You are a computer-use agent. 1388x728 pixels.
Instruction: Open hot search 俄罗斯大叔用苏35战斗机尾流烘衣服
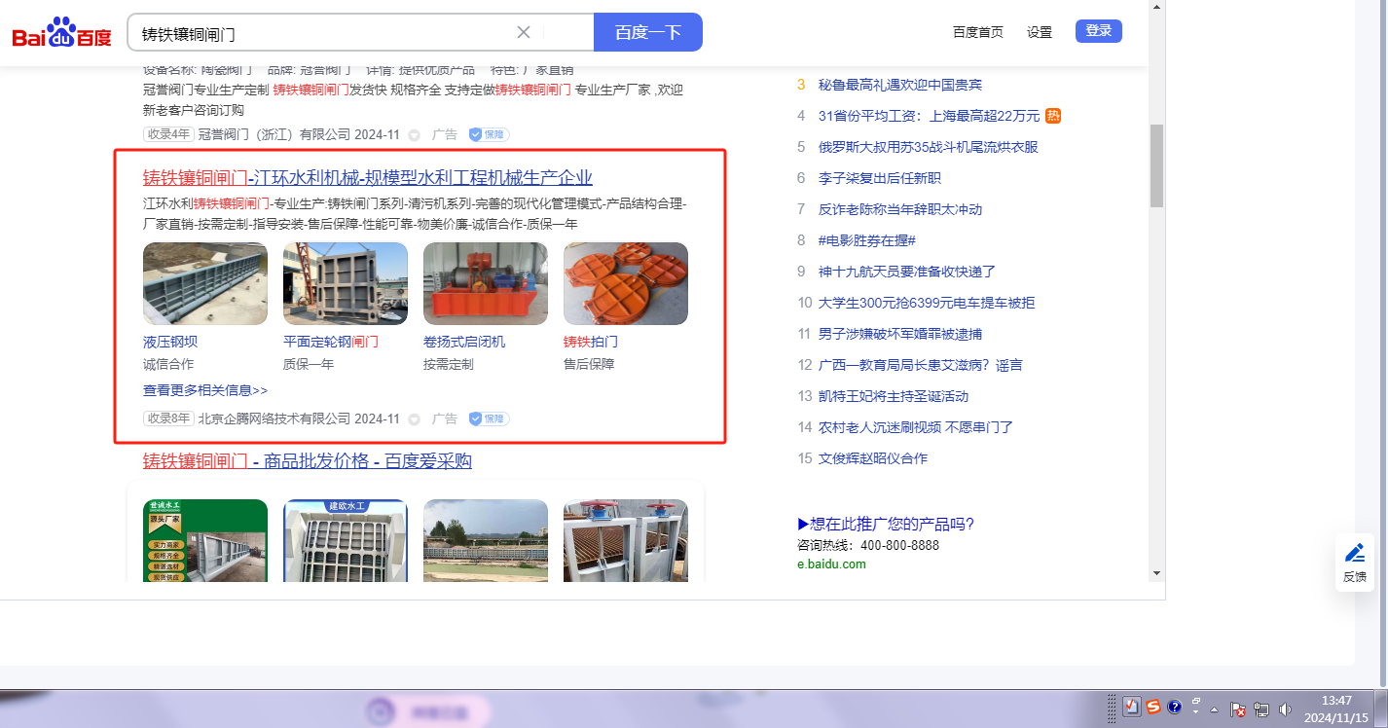point(929,147)
